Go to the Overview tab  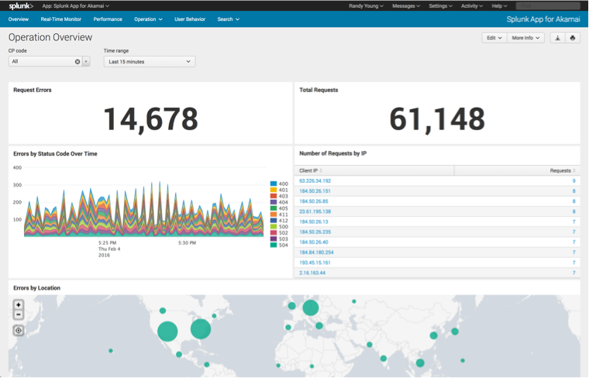(19, 19)
